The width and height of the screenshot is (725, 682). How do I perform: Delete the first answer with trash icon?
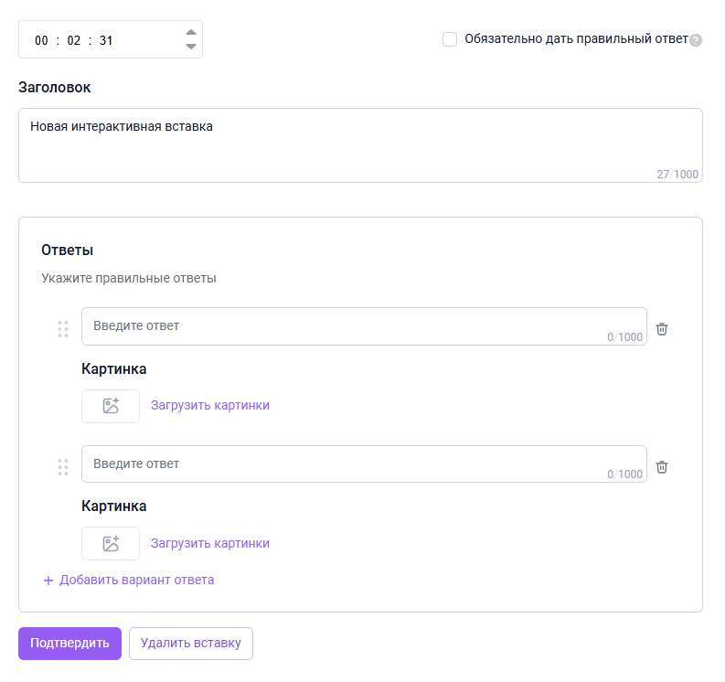[x=662, y=329]
